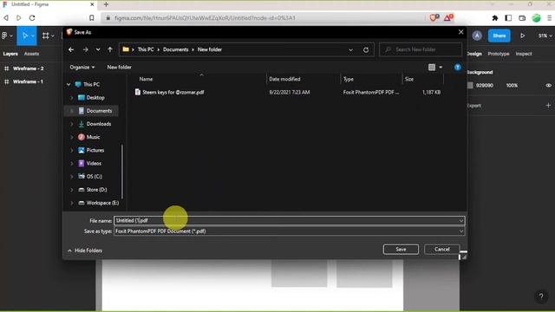
Task: Click the Figma user avatar A
Action: (477, 36)
